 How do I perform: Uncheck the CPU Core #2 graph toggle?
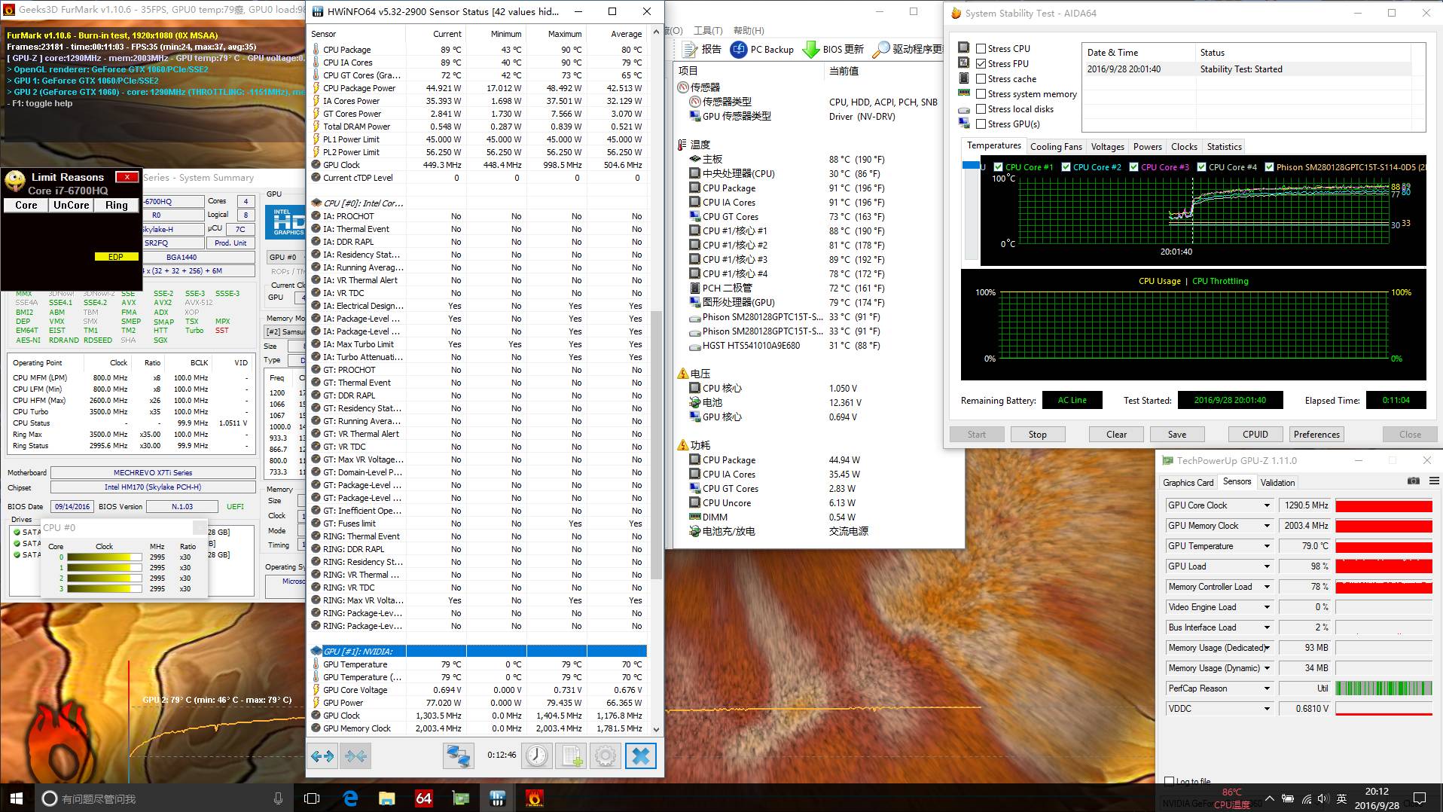(x=1065, y=167)
